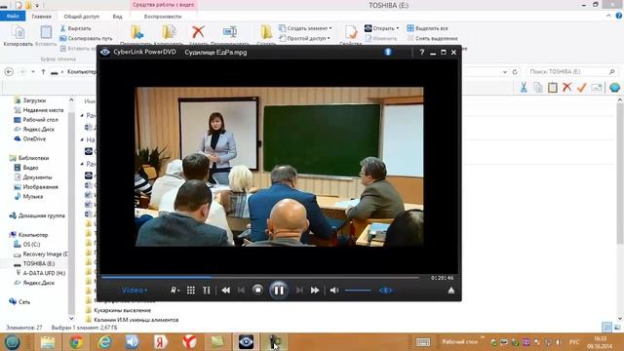The height and width of the screenshot is (351, 624).
Task: Open PowerDVD help question mark
Action: (422, 52)
